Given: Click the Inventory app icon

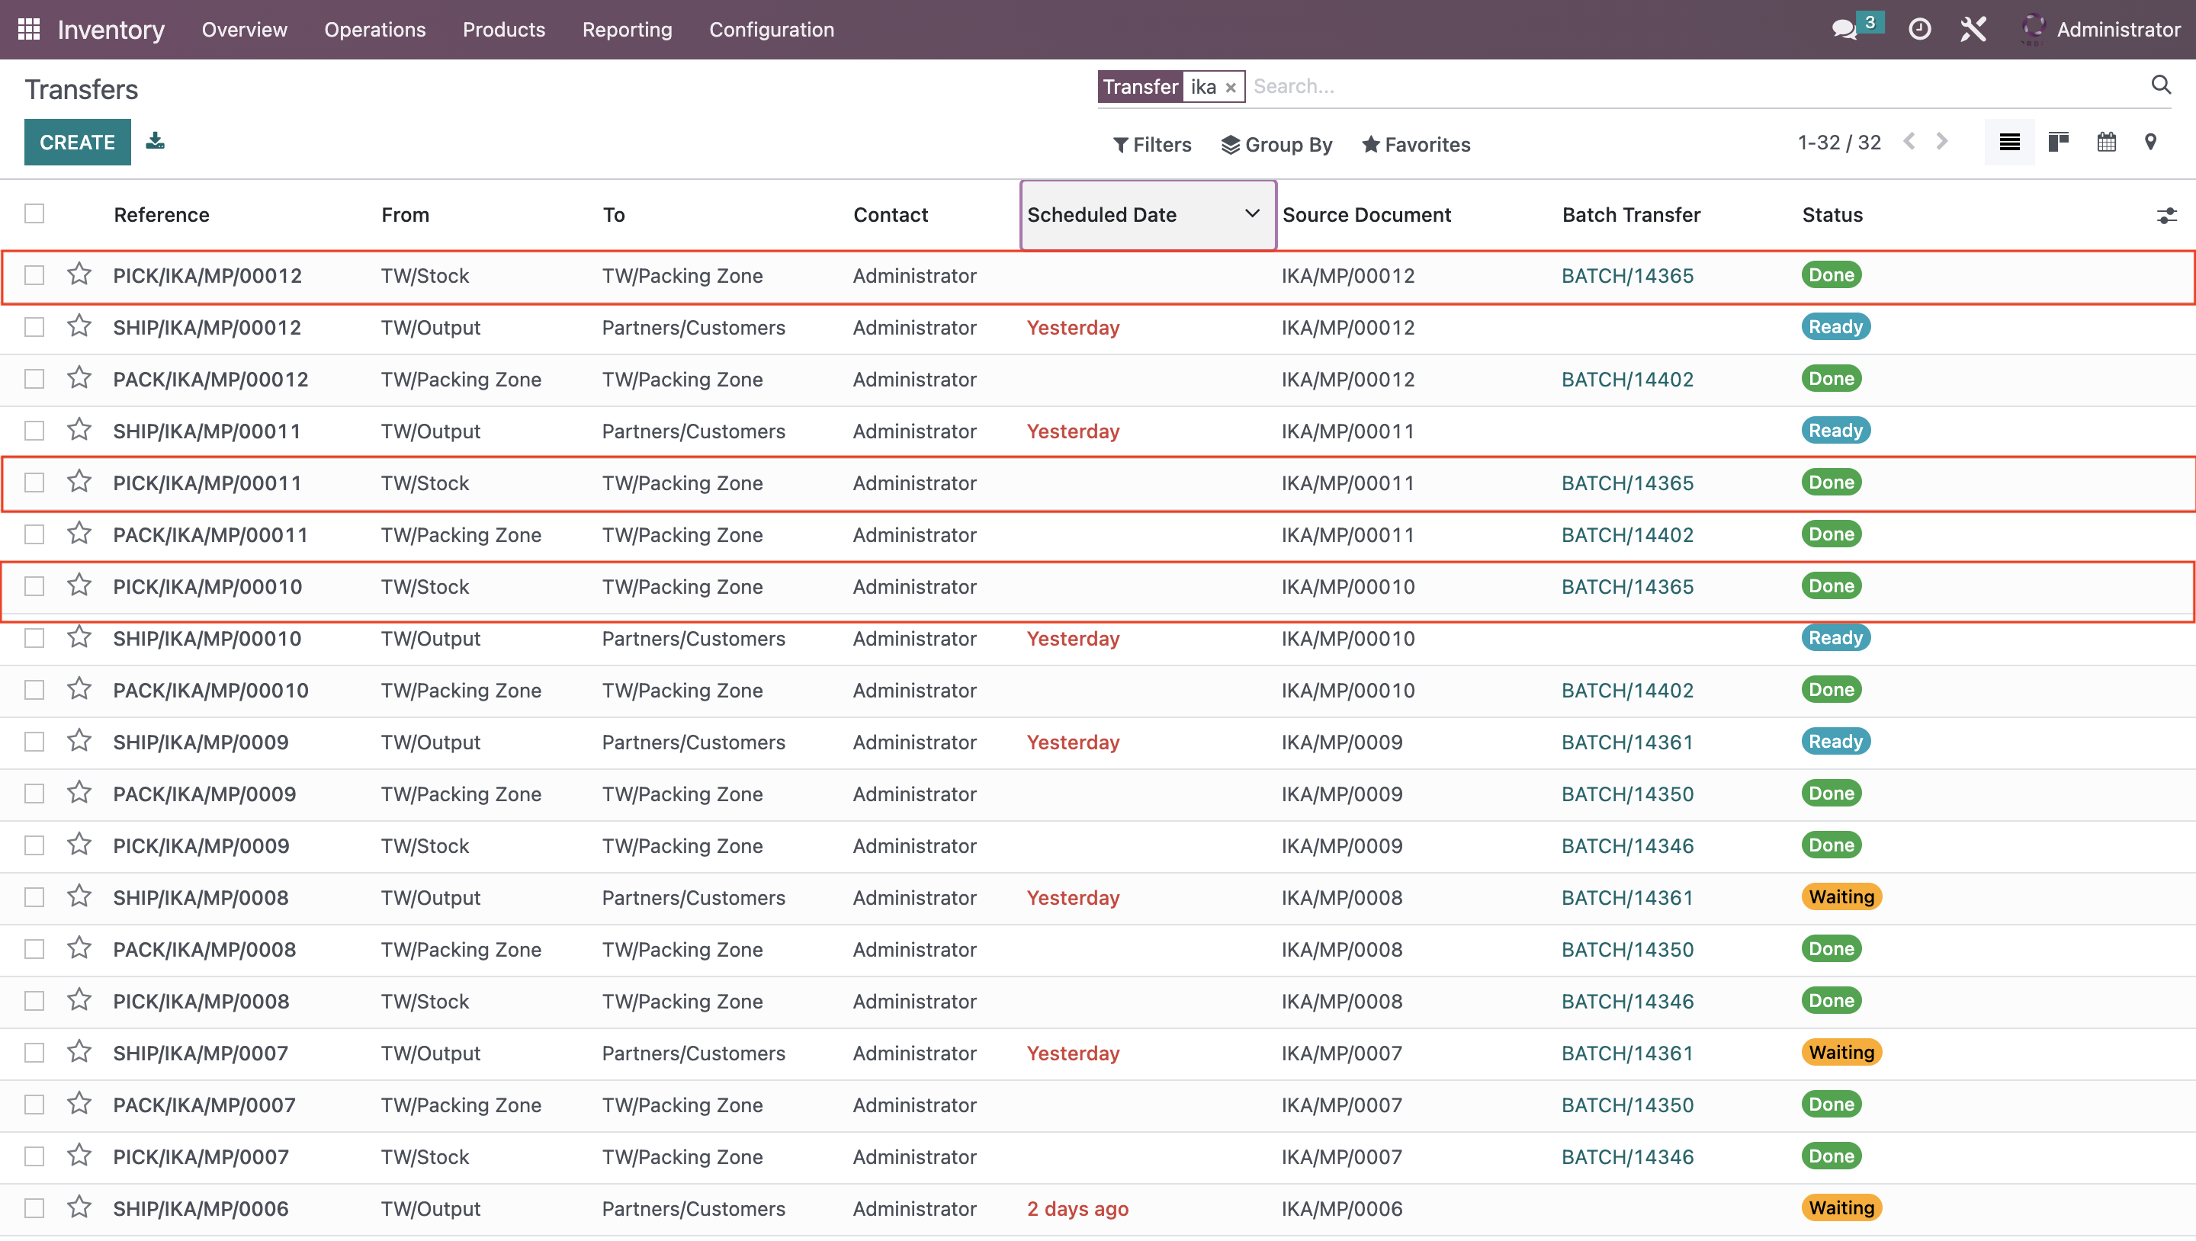Looking at the screenshot, I should (x=29, y=29).
